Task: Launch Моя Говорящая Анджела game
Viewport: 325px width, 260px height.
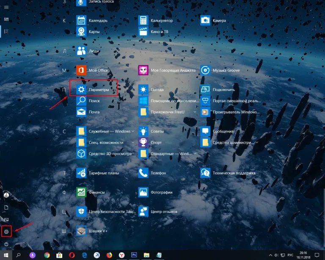Action: tap(167, 70)
